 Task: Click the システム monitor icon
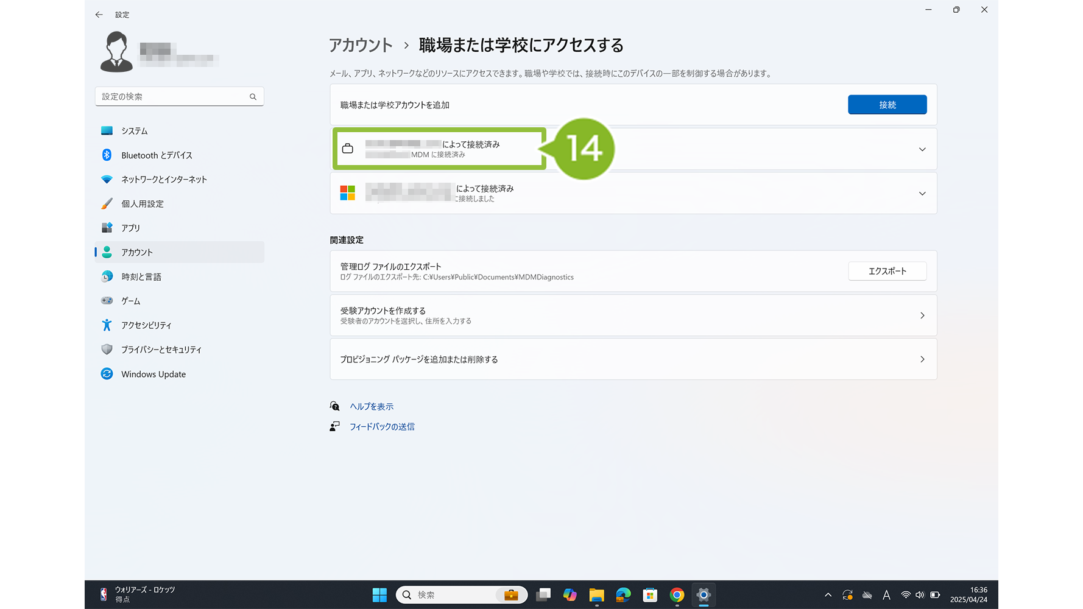point(107,131)
